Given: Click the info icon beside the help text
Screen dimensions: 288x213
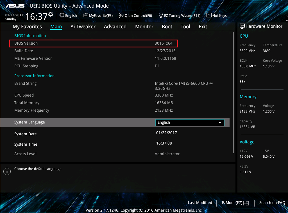Looking at the screenshot, I should click(x=7, y=171).
